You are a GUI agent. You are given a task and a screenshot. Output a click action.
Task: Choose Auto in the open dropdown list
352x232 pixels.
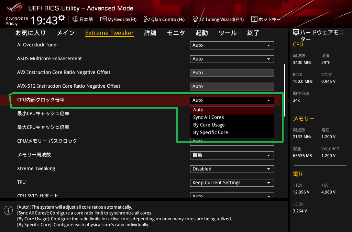tap(232, 110)
